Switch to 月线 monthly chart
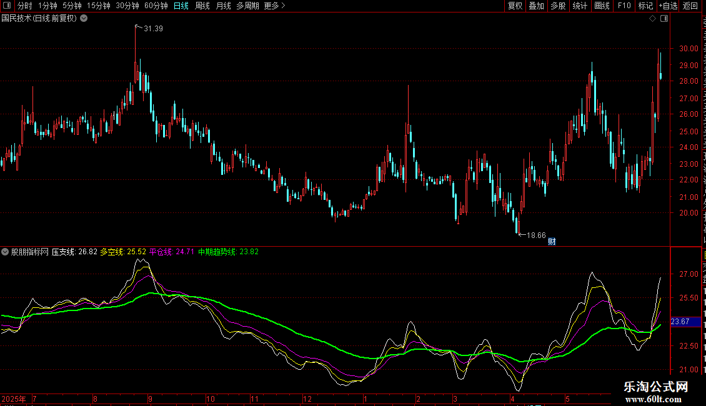 click(x=223, y=6)
